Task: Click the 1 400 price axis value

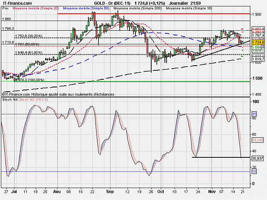Action: coord(257,94)
